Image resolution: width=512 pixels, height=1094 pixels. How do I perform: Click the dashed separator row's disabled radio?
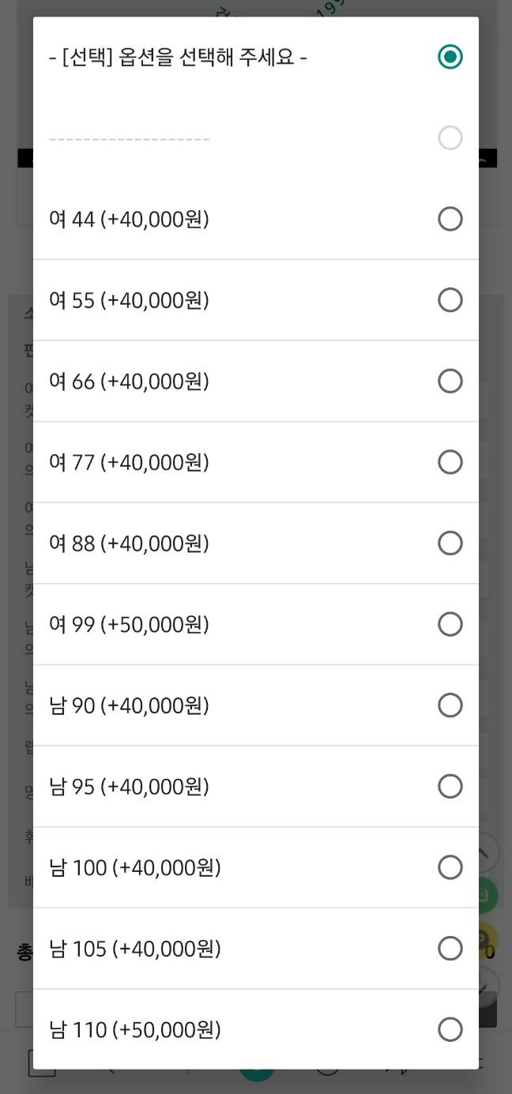[x=450, y=138]
